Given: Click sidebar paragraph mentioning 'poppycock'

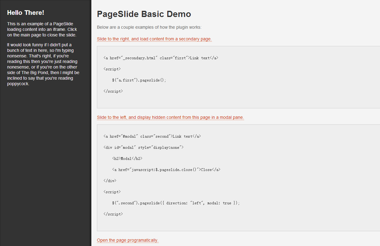Looking at the screenshot, I should [43, 64].
